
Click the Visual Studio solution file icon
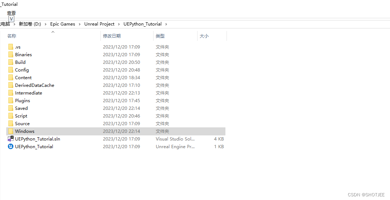pos(10,139)
